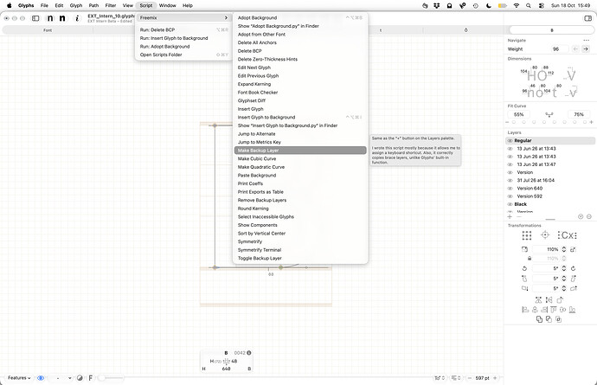Choose Remove Backup Layers script item
The image size is (597, 385).
[x=300, y=201]
